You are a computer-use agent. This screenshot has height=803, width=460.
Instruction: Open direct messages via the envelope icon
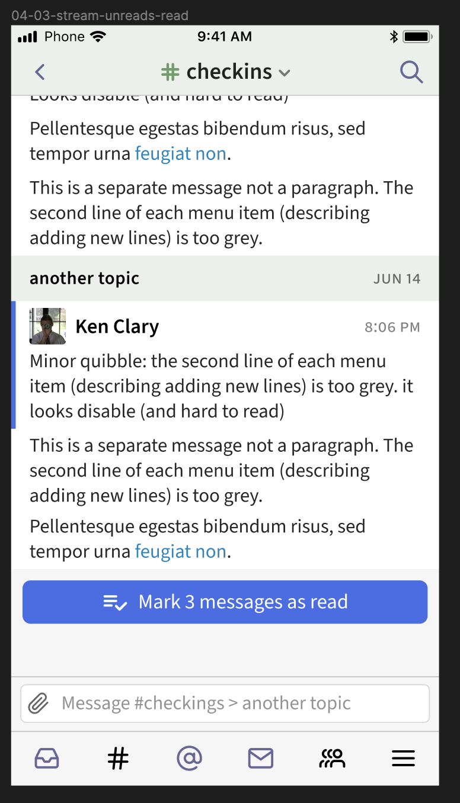coord(260,758)
